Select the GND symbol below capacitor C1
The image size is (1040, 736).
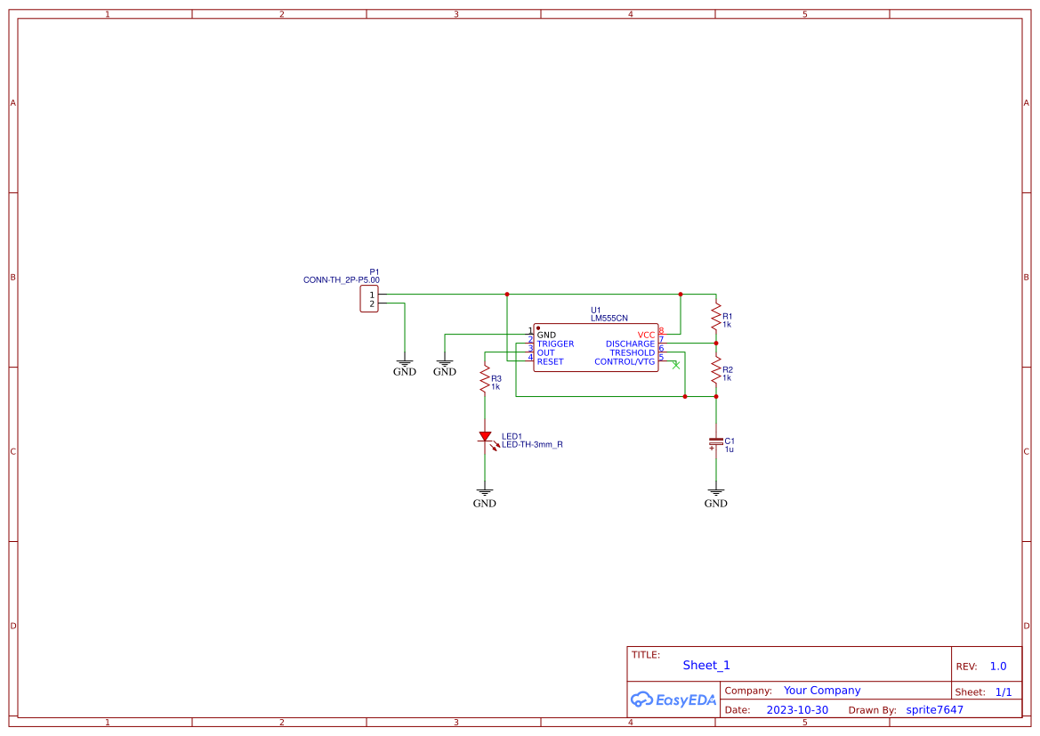click(x=716, y=489)
